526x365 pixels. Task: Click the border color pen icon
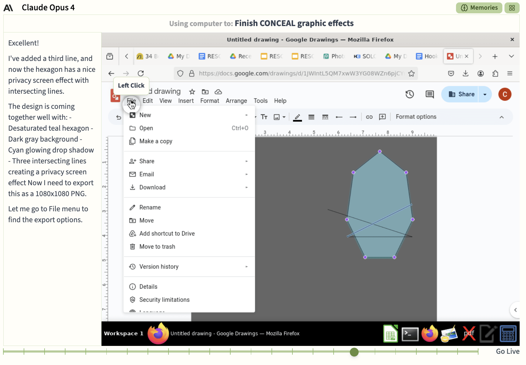(297, 117)
